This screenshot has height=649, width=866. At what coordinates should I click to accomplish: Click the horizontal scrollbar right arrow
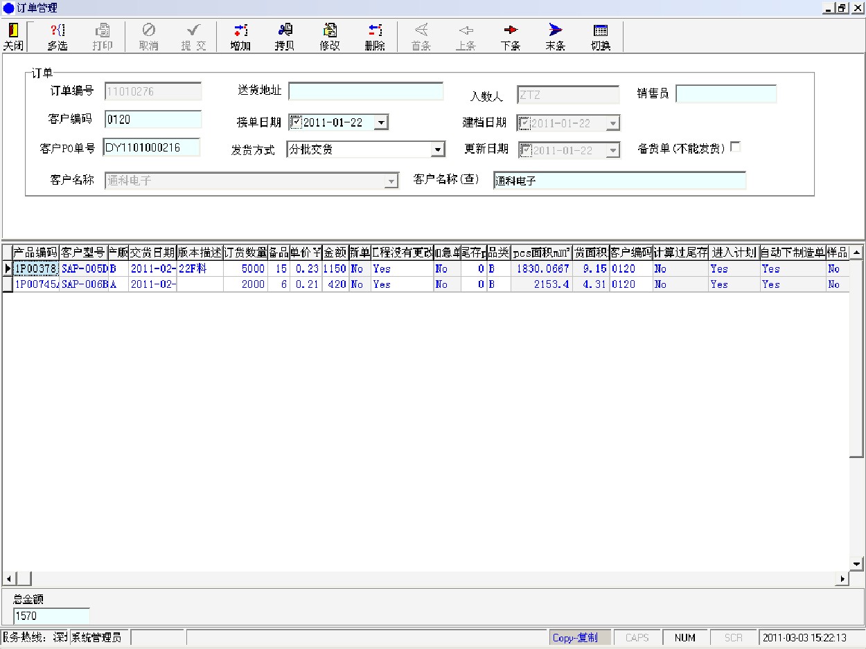click(843, 578)
